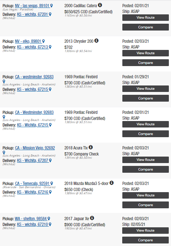
Task: Open info icon next to 2017 Jaguar Xe
Action: pos(92,218)
